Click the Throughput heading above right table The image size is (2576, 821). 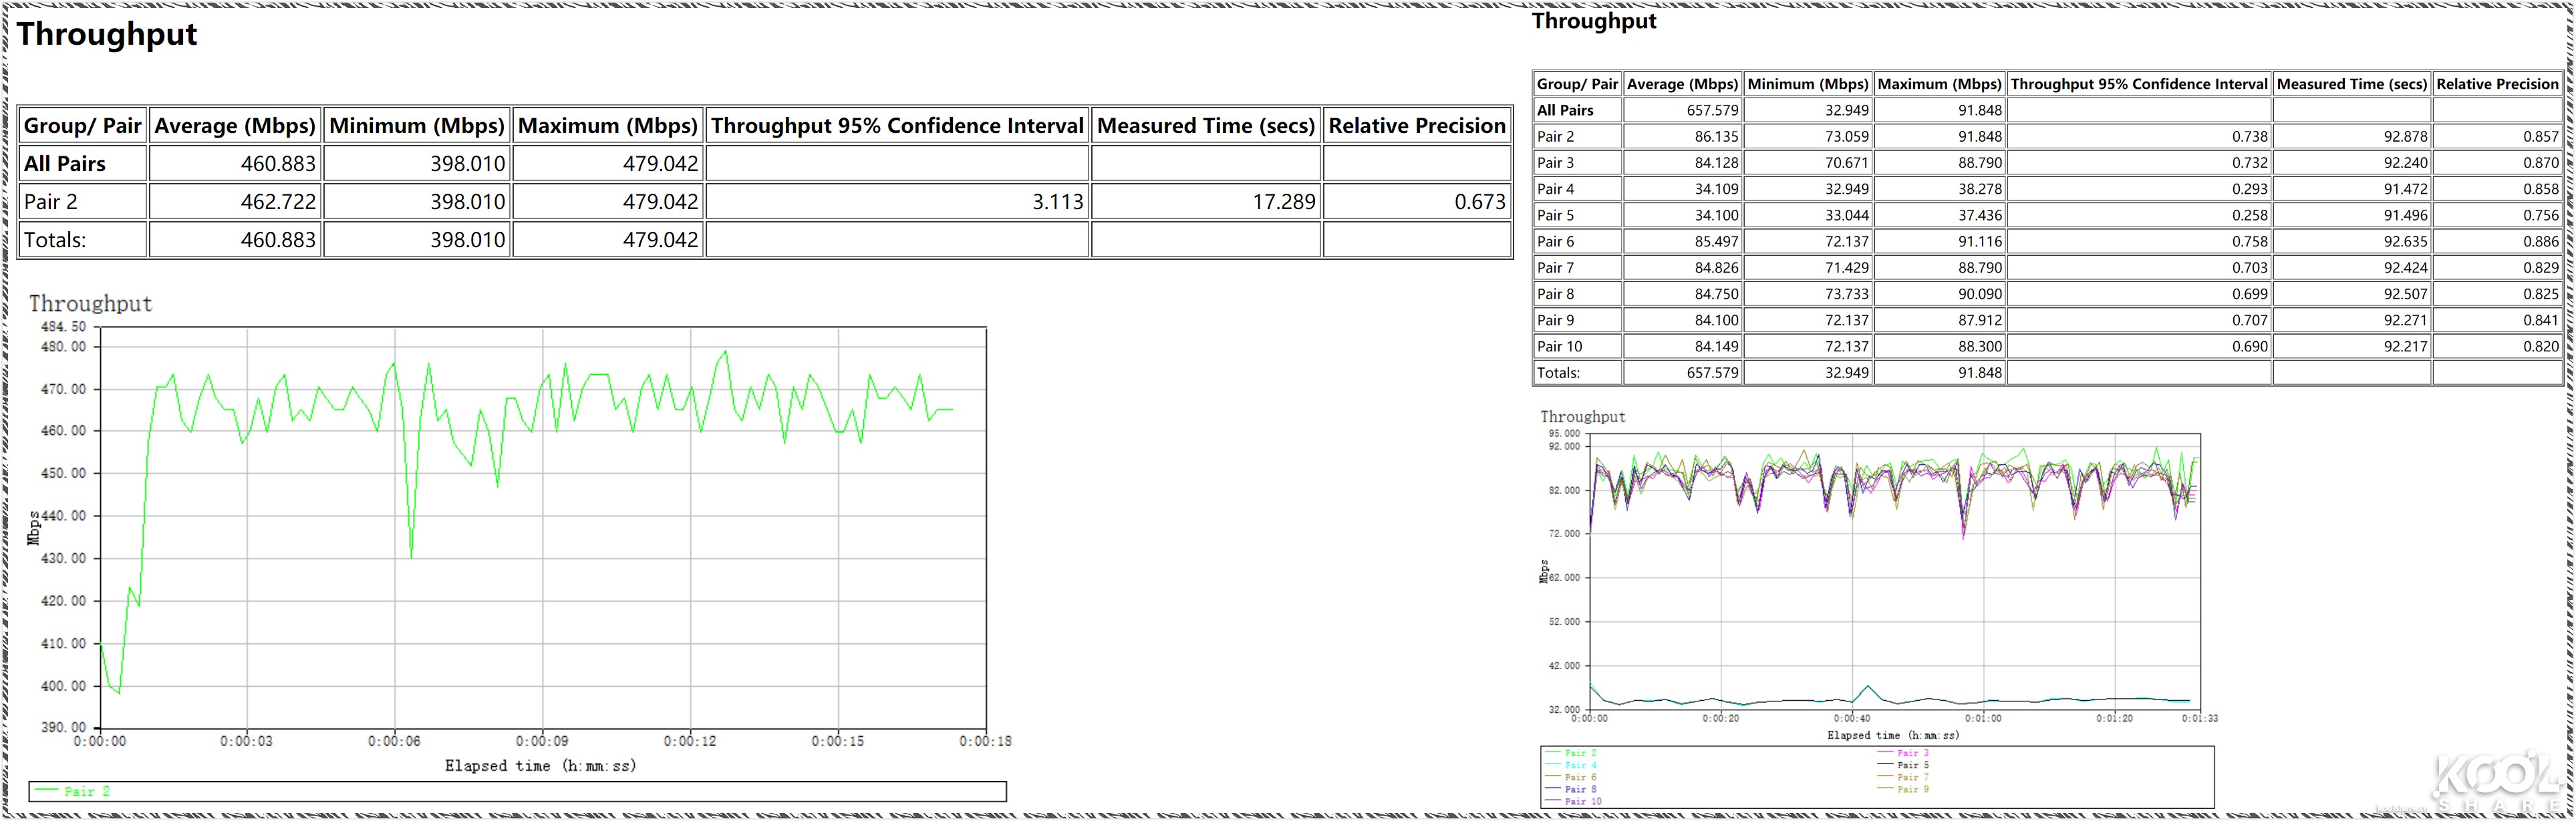1594,21
